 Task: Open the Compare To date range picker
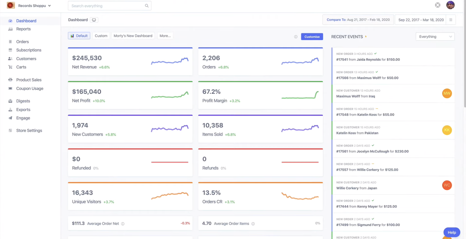coord(358,20)
